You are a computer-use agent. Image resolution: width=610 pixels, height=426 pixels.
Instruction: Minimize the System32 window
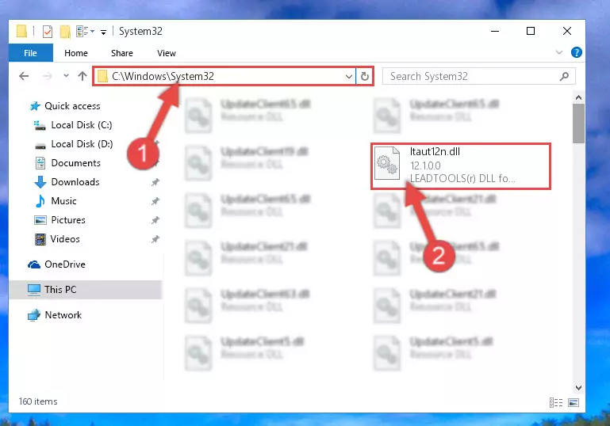pyautogui.click(x=495, y=31)
